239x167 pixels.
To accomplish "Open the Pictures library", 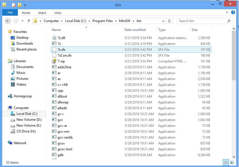I will pos(22,79).
